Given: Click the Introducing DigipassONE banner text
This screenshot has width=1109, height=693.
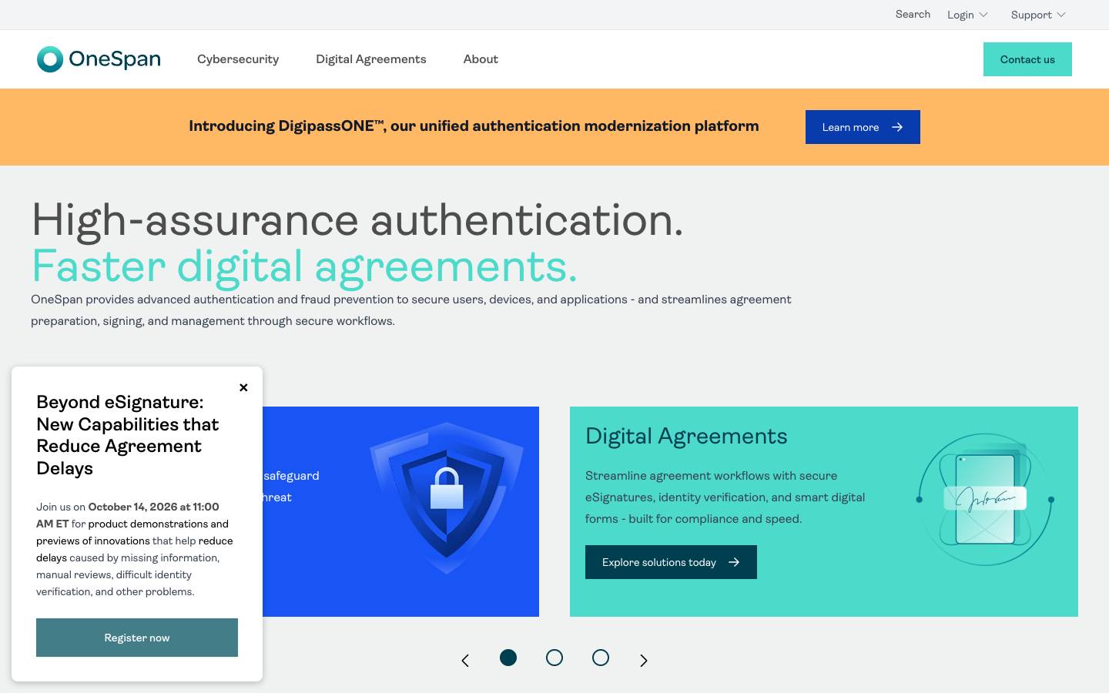Looking at the screenshot, I should (x=474, y=126).
